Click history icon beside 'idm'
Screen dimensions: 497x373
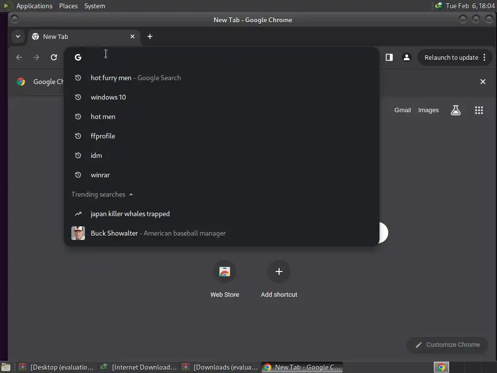click(78, 155)
